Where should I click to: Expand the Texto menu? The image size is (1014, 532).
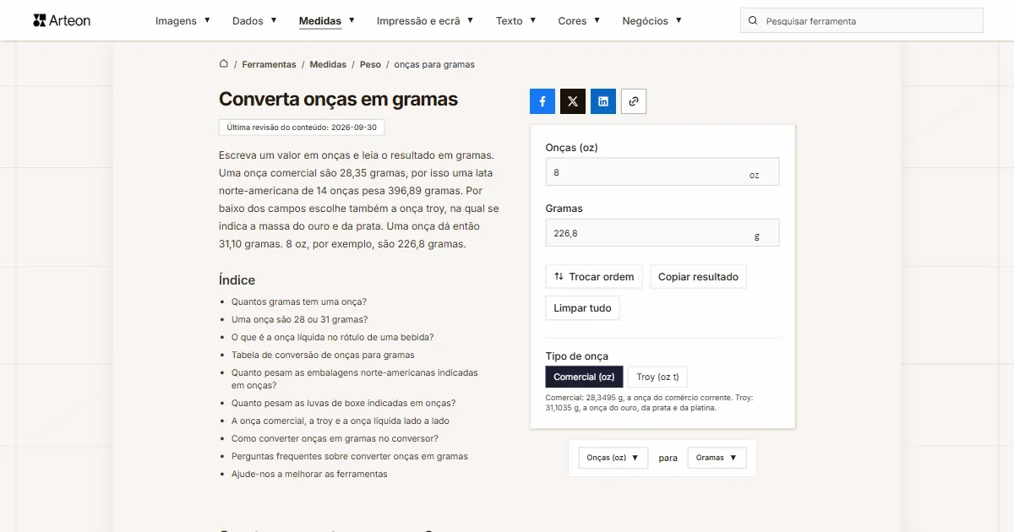pyautogui.click(x=515, y=21)
